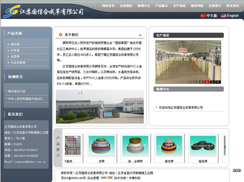Click the orange bullet icon beside 关于我们
Image resolution: width=244 pixels, height=182 pixels.
click(60, 34)
